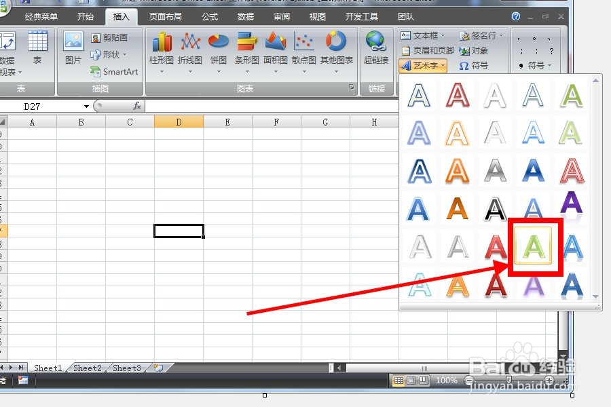Open the 其他图表 other charts menu

(336, 53)
